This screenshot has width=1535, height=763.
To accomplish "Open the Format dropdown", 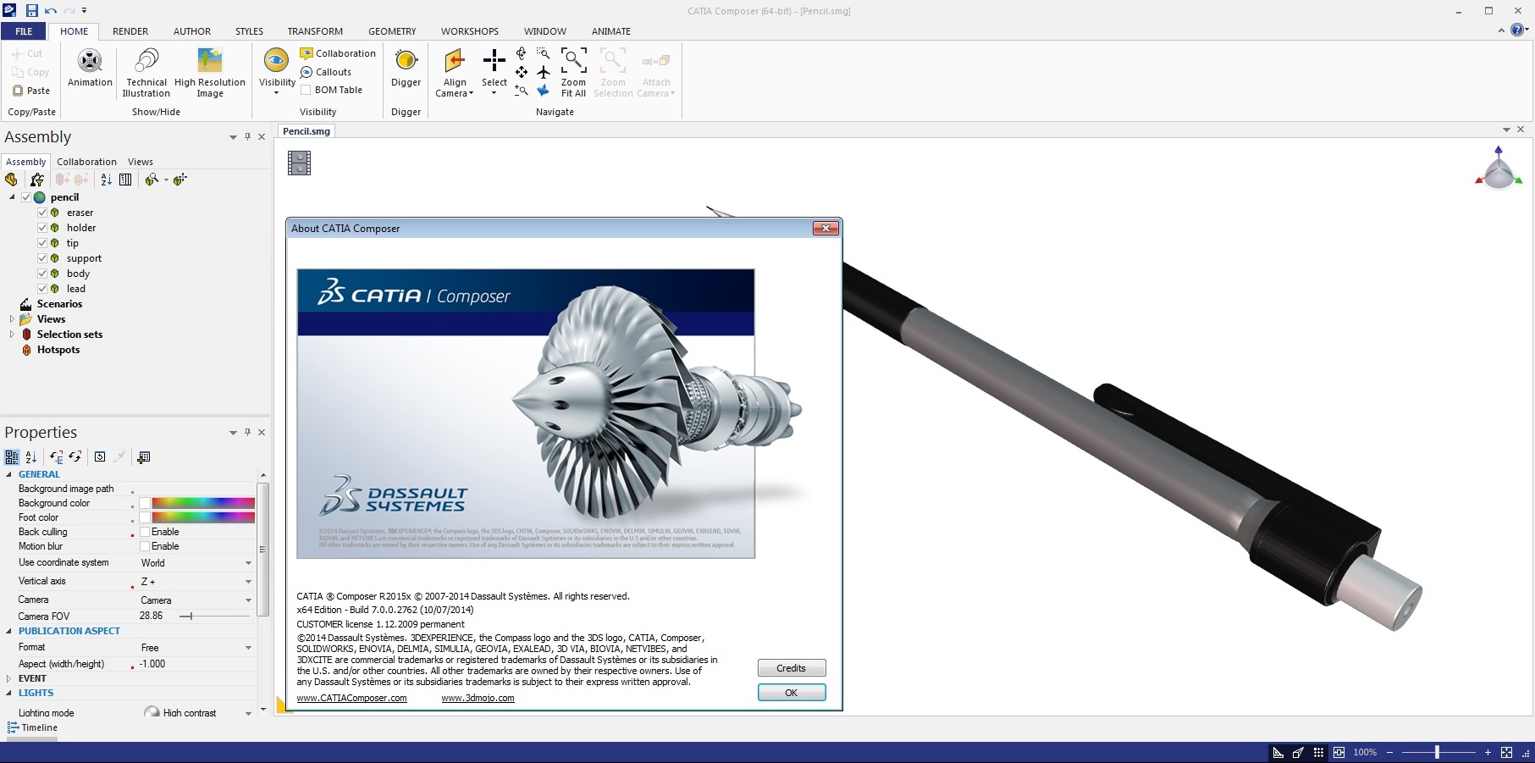I will click(248, 648).
